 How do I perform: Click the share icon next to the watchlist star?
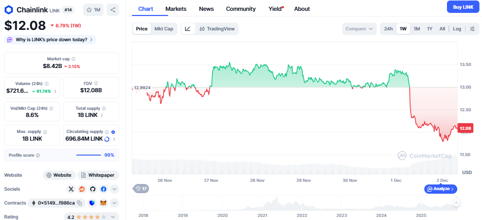coord(113,9)
